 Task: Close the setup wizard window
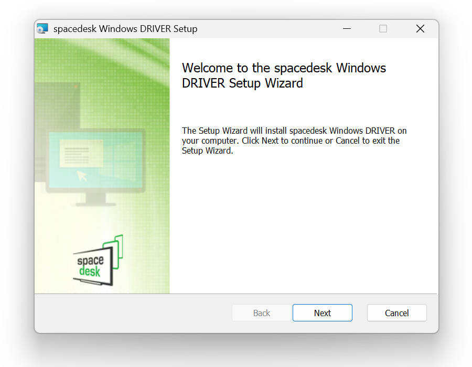(420, 29)
